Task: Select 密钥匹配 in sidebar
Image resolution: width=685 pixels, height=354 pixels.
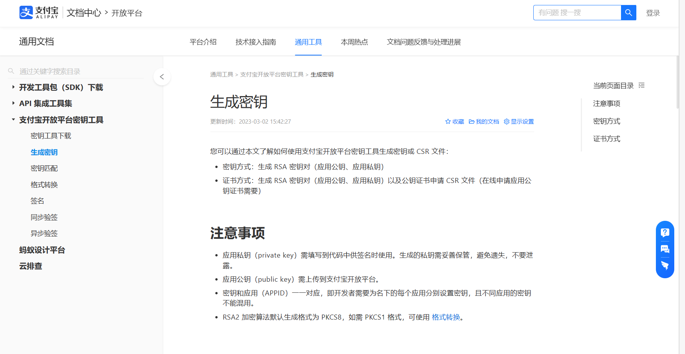Action: (44, 168)
